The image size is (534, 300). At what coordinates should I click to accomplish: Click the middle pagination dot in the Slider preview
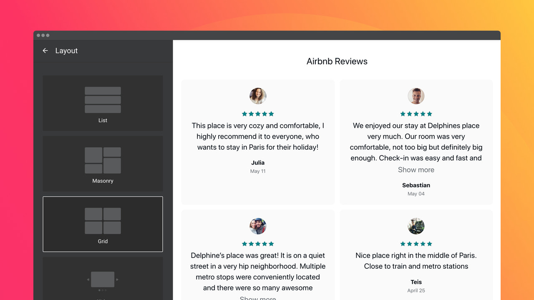pyautogui.click(x=103, y=291)
